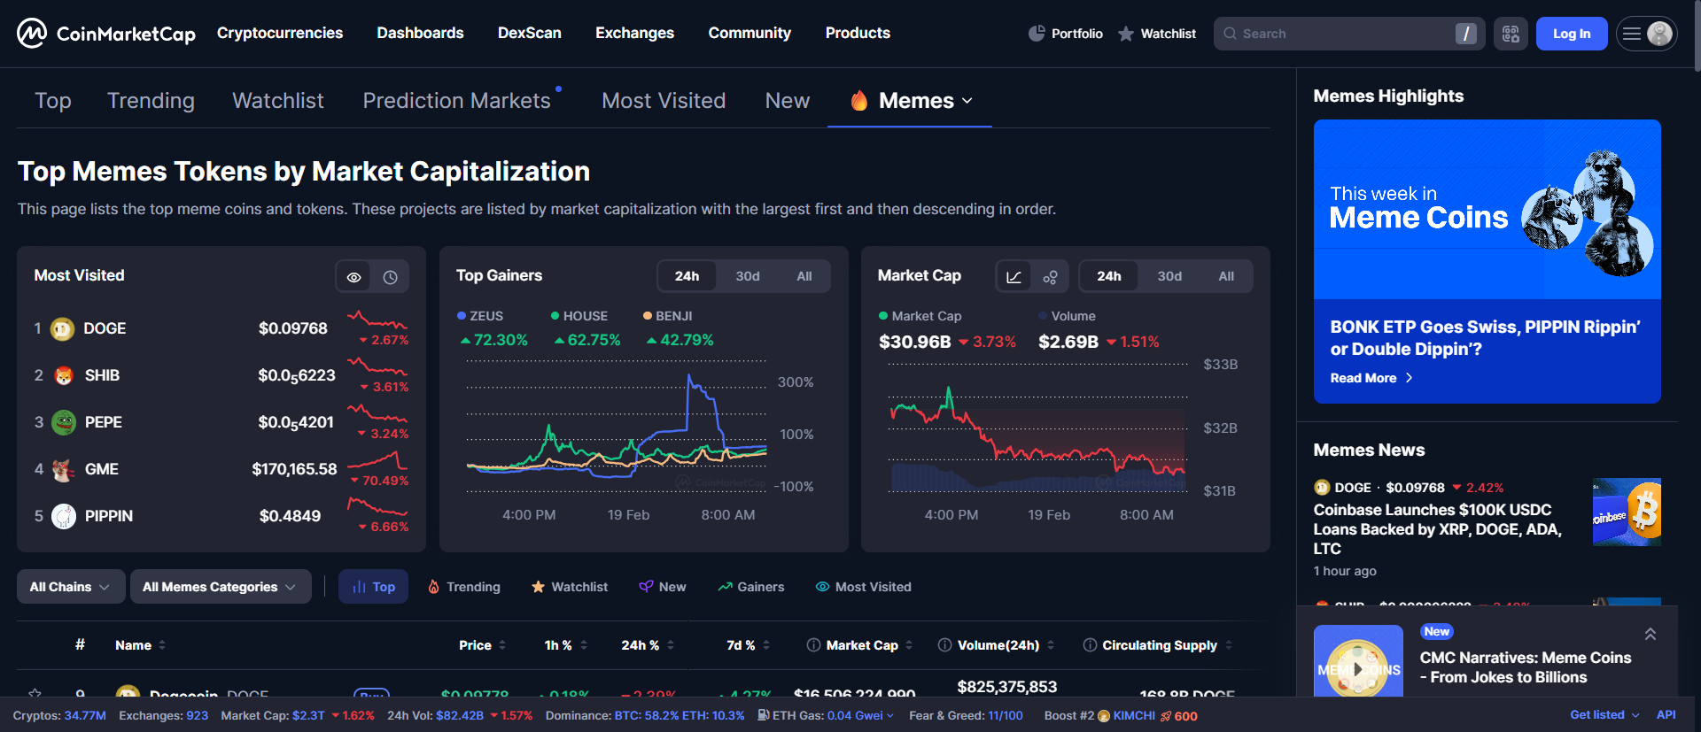Open the Dashboards menu

tap(420, 34)
